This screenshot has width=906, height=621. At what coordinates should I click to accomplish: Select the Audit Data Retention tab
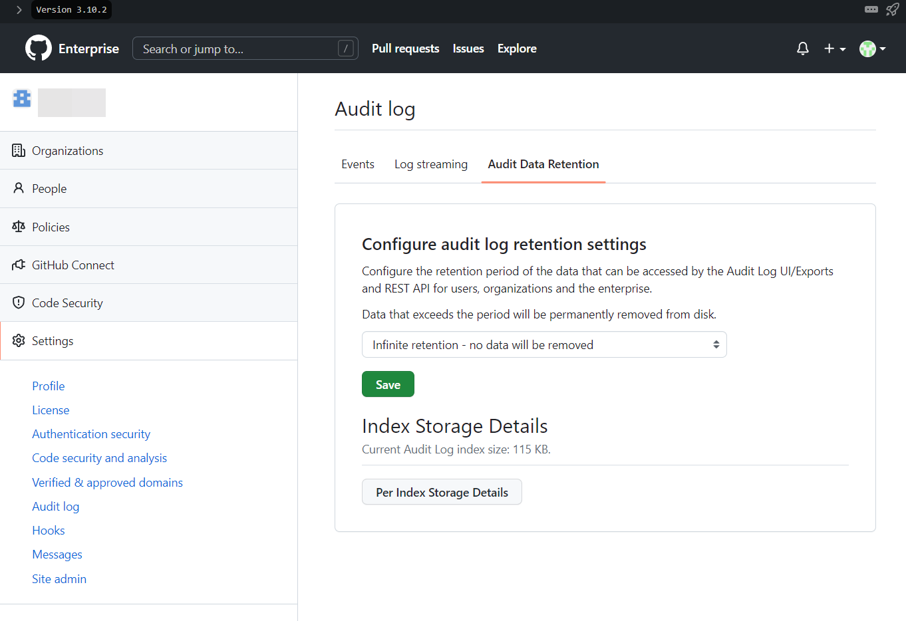[x=543, y=164]
